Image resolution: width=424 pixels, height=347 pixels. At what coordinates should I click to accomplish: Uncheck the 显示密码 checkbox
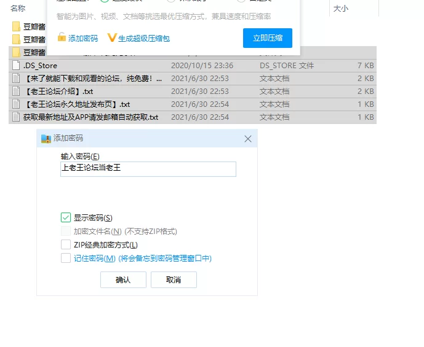tap(66, 217)
